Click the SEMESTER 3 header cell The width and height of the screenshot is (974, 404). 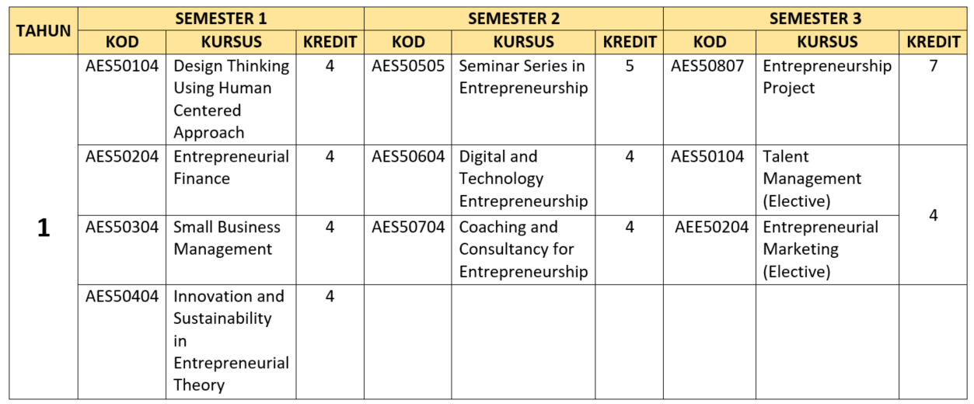tap(815, 19)
